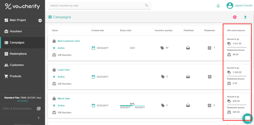Click the calendar icon in New Customer Card row
254x125 pixels.
pos(93,48)
